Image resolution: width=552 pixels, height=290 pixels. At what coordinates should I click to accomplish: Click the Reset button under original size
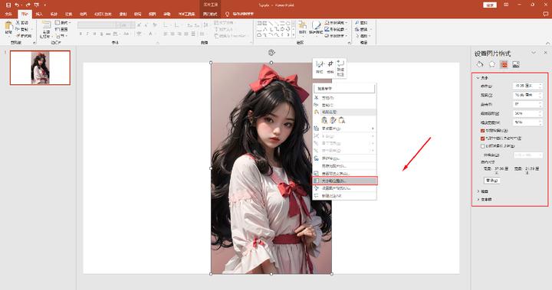(491, 181)
